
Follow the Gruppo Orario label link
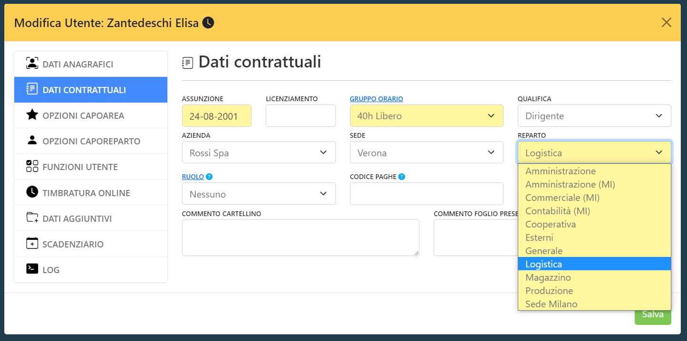pyautogui.click(x=377, y=99)
